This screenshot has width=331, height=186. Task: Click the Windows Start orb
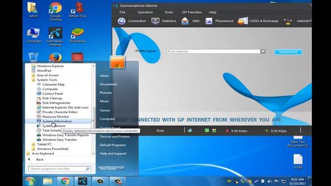pyautogui.click(x=30, y=181)
